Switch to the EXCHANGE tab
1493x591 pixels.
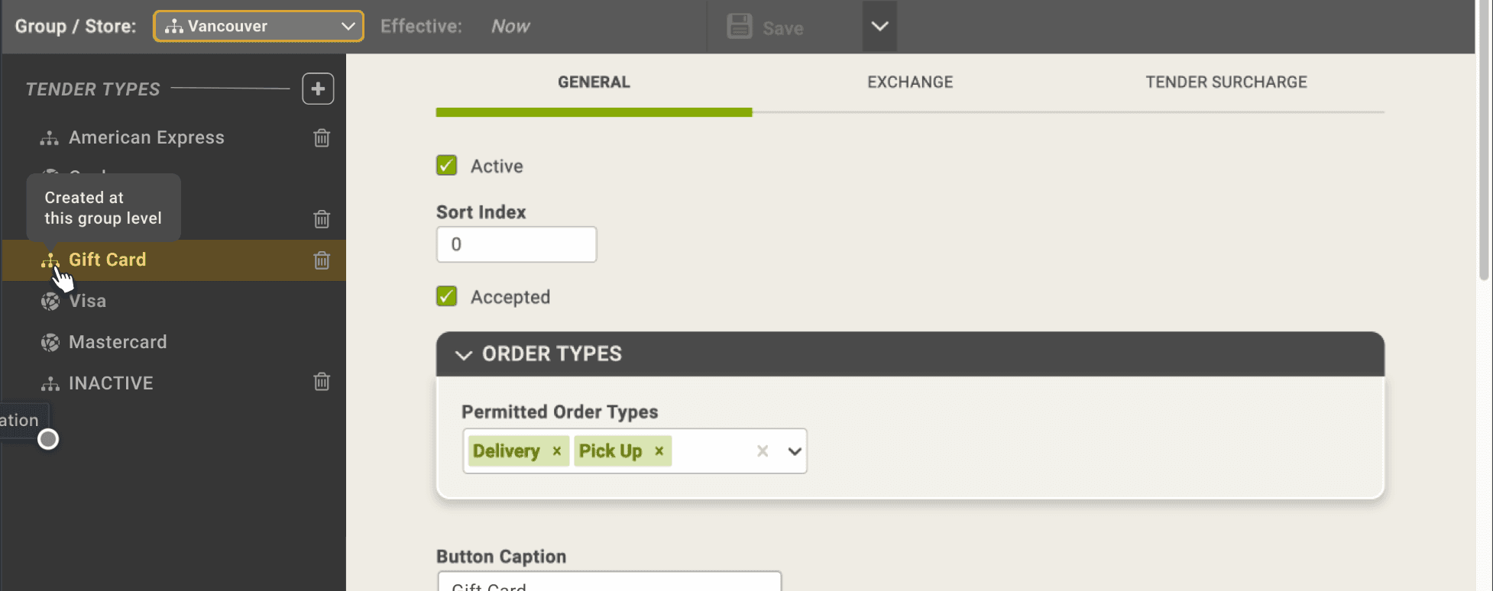pos(910,82)
